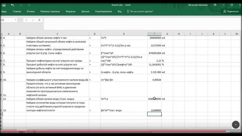
Task: Select column M header
Action: click(237, 34)
